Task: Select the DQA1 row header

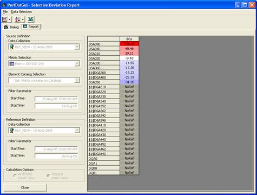Action: pyautogui.click(x=104, y=164)
